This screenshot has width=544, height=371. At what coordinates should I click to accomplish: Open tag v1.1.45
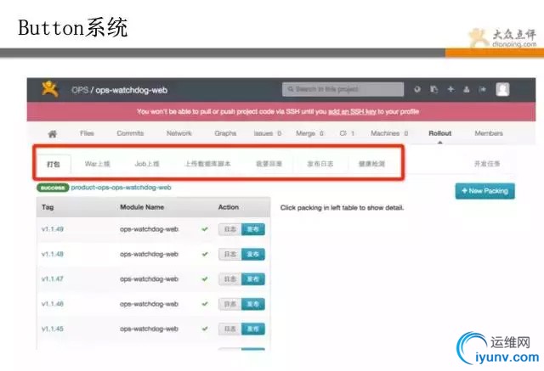pos(53,329)
